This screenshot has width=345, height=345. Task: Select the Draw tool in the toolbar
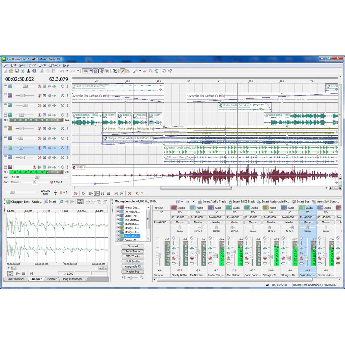122,71
